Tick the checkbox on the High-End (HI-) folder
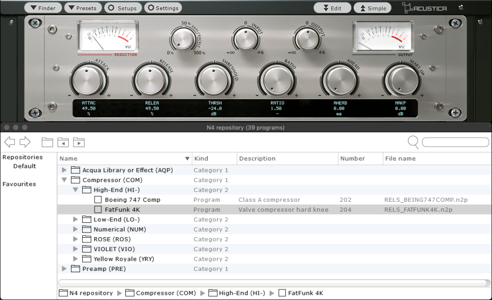Image resolution: width=492 pixels, height=300 pixels. [87, 190]
